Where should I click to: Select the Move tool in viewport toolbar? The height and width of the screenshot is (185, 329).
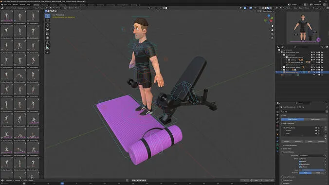(47, 25)
